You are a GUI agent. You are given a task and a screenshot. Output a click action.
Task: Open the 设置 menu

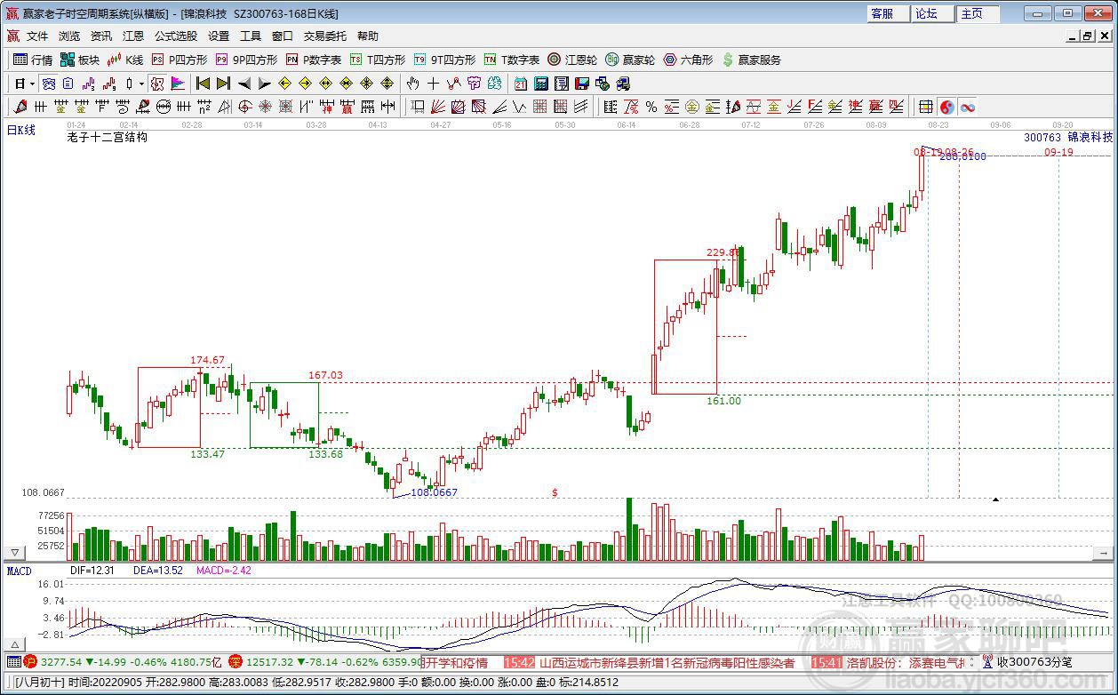coord(219,36)
